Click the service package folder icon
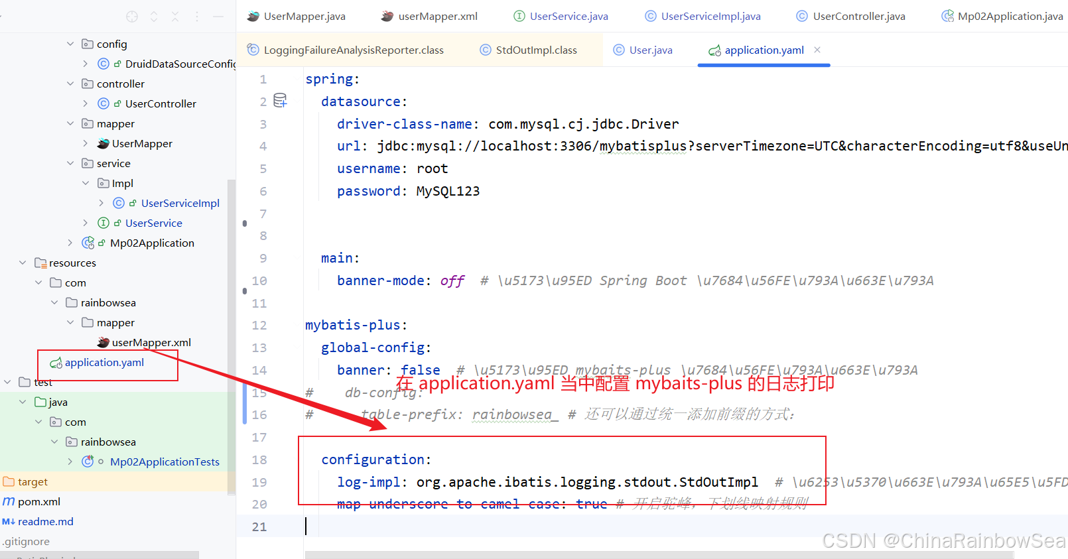1068x559 pixels. tap(88, 163)
